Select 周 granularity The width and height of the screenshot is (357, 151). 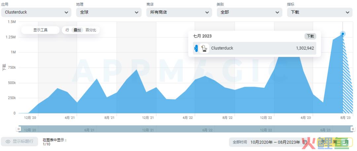(x=335, y=142)
